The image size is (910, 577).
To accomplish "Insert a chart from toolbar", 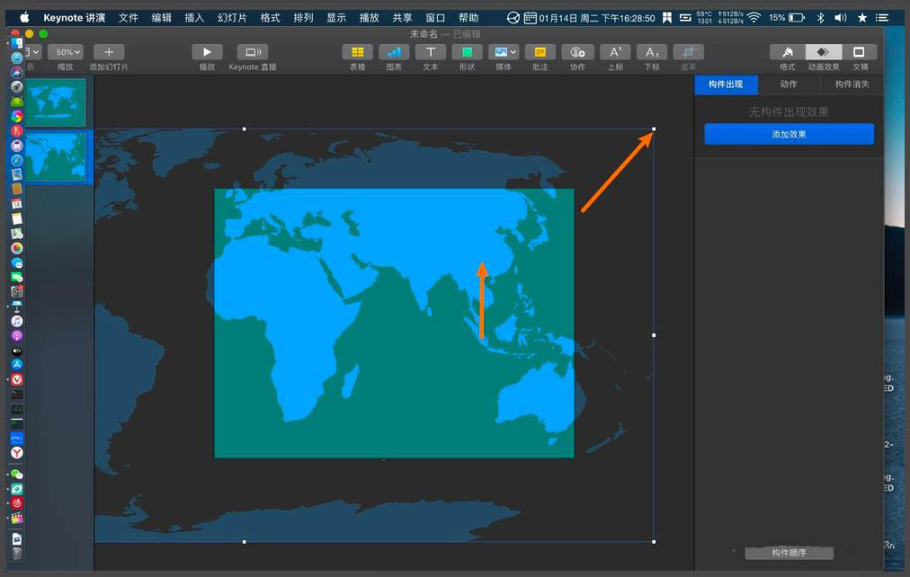I will point(394,52).
